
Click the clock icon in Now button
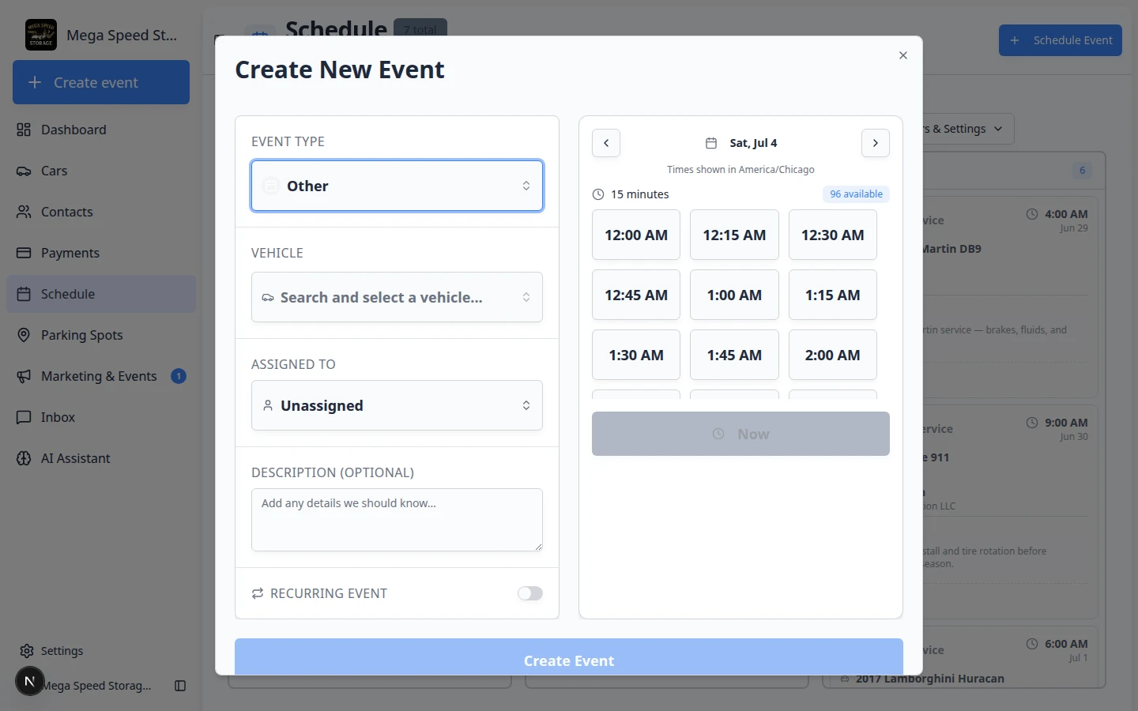pyautogui.click(x=718, y=434)
